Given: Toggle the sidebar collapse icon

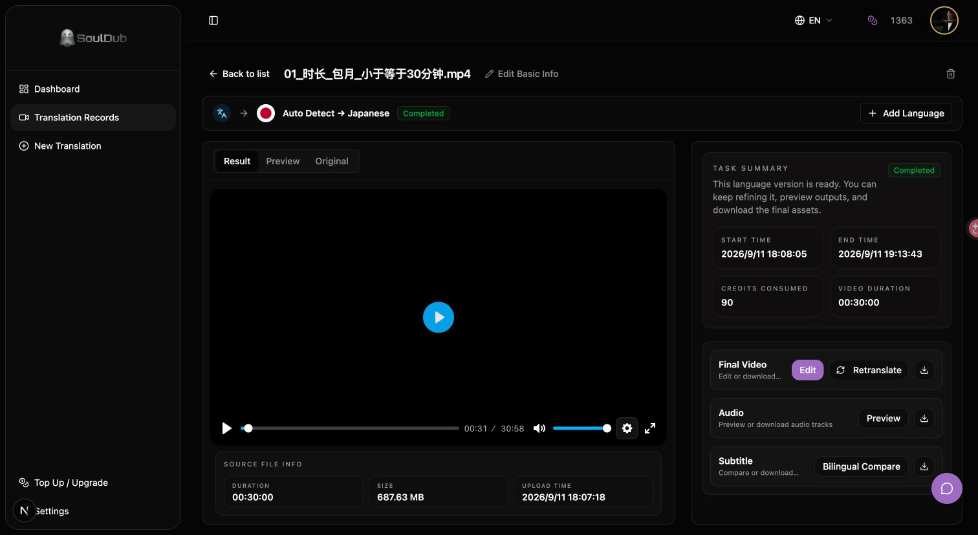Looking at the screenshot, I should (x=213, y=21).
